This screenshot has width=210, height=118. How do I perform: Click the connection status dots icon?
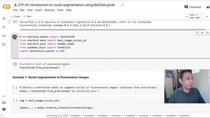[x=187, y=16]
